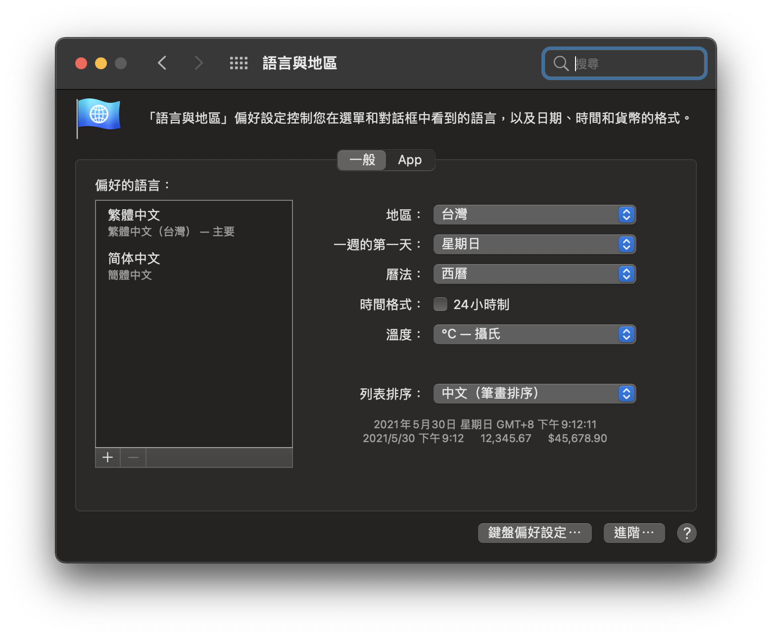The height and width of the screenshot is (636, 772).
Task: Click the red close window button
Action: coord(81,63)
